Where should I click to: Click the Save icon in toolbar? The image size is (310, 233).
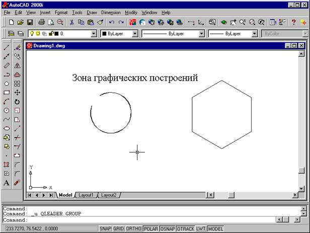click(x=30, y=22)
